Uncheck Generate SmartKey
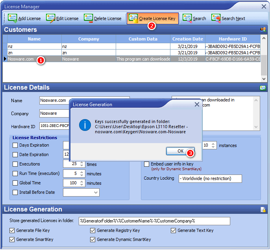This screenshot has height=250, width=270. 12,240
